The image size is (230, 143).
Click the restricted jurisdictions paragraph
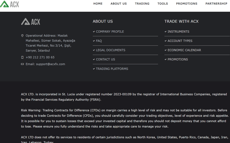point(124,139)
